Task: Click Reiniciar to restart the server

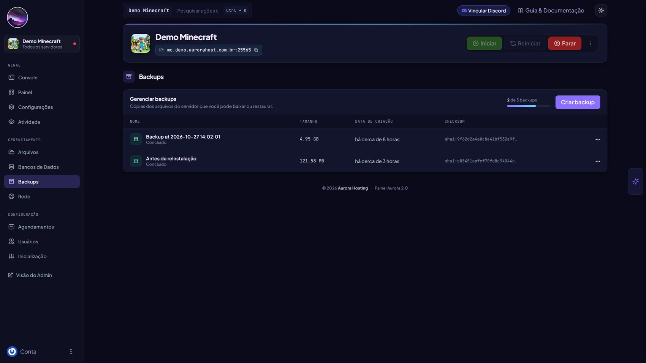Action: tap(525, 43)
